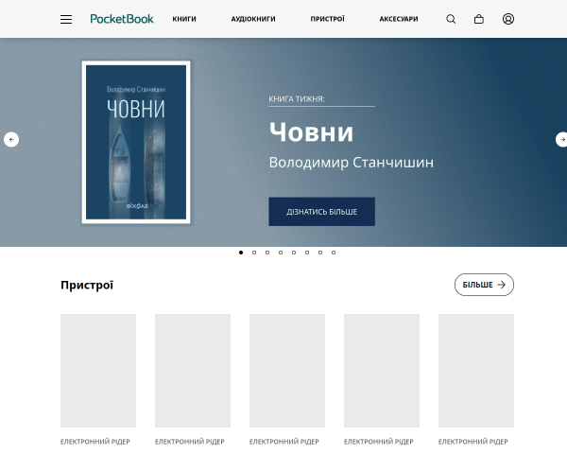This screenshot has height=454, width=567.
Task: Open the user account icon
Action: coord(508,19)
